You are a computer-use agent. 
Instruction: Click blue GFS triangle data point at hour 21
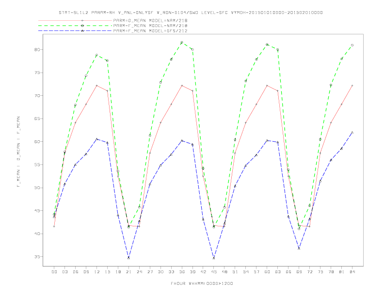(x=128, y=258)
